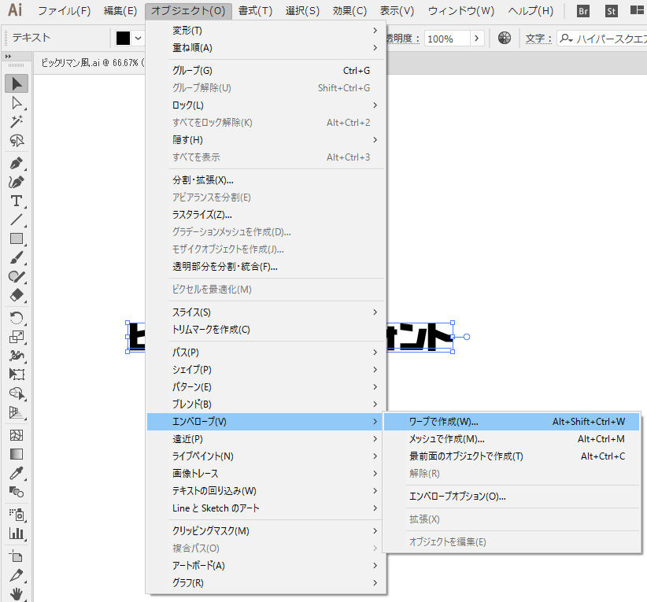647x602 pixels.
Task: Select the Perspective Grid tool
Action: tap(17, 412)
